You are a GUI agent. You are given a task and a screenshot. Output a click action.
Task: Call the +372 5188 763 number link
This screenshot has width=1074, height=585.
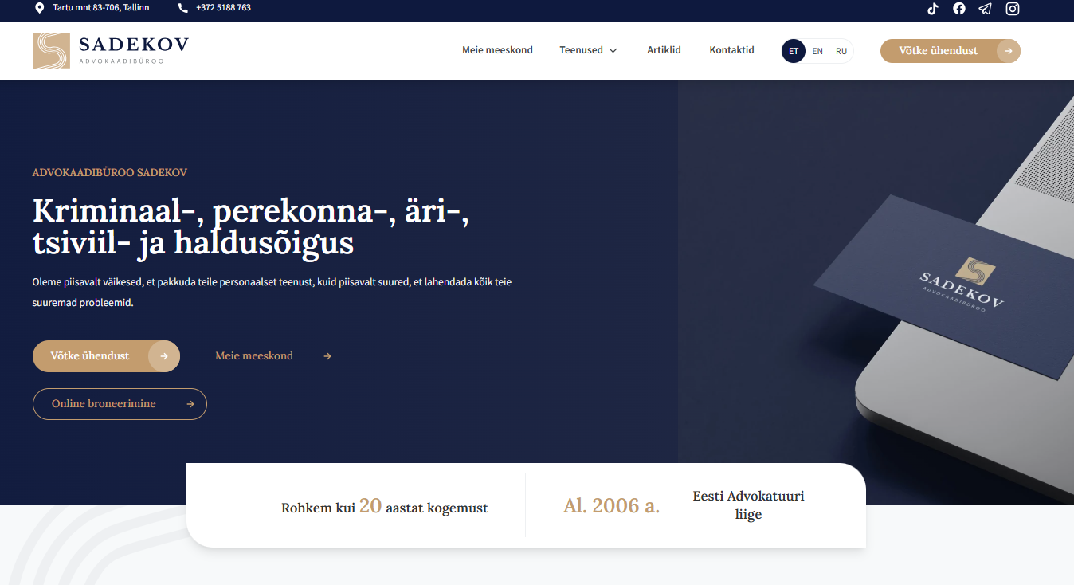pos(223,8)
